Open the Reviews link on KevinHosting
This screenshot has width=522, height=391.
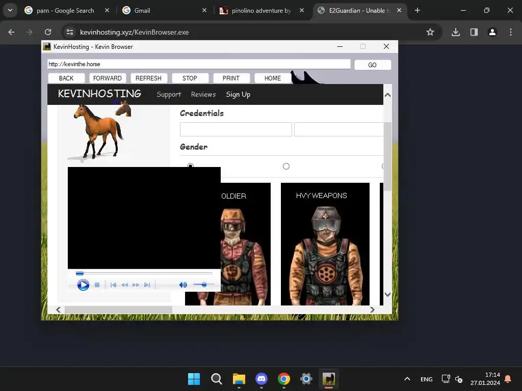203,94
